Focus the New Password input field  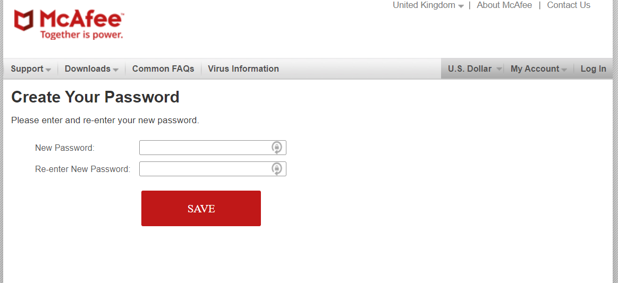[x=213, y=148]
